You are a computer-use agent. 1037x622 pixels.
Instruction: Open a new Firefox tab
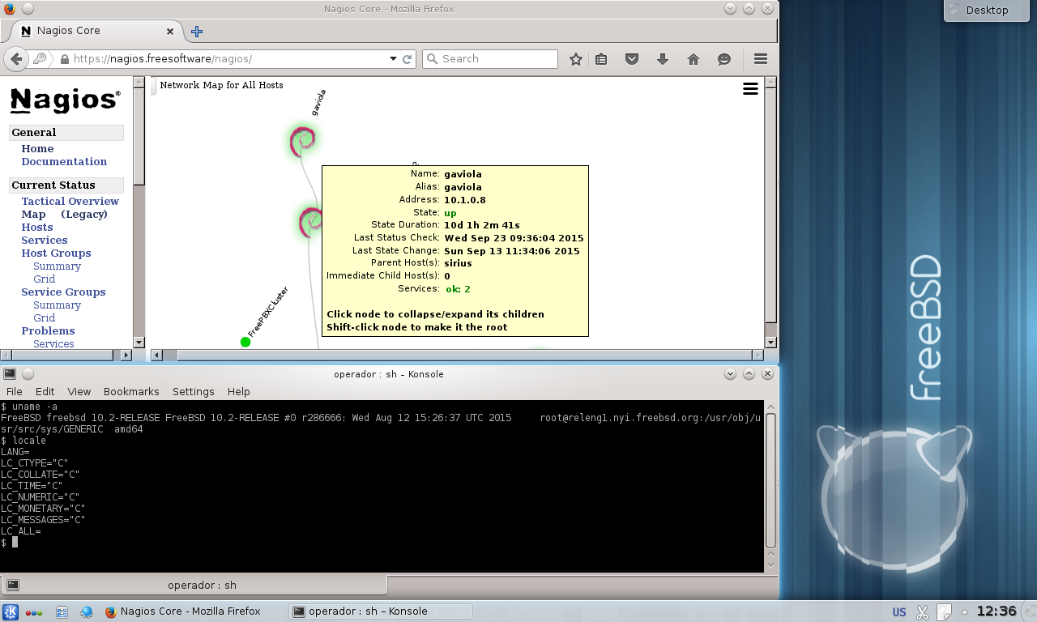tap(197, 32)
